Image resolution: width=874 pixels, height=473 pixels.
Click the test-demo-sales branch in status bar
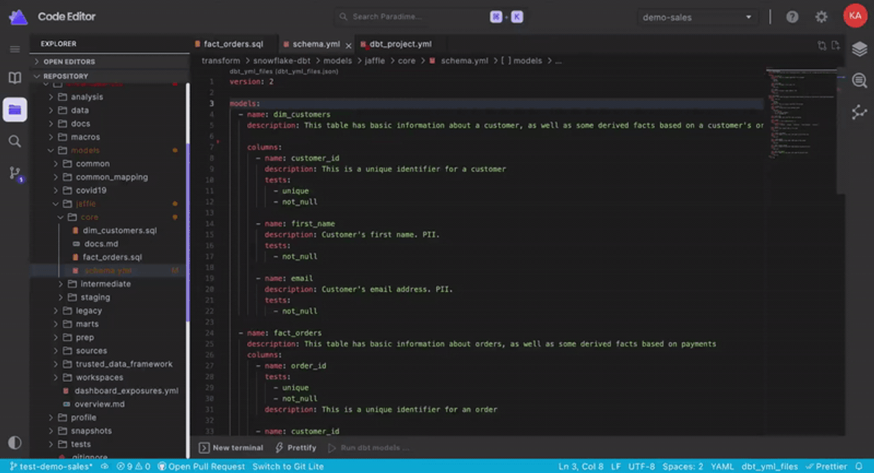click(x=51, y=466)
